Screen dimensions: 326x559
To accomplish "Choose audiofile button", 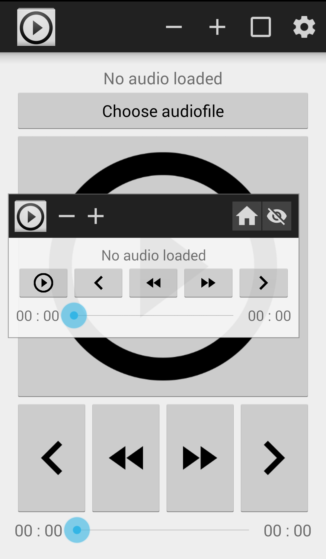I will click(x=163, y=111).
